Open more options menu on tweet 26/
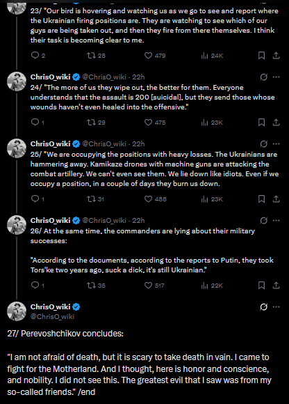Image resolution: width=289 pixels, height=404 pixels. [276, 221]
